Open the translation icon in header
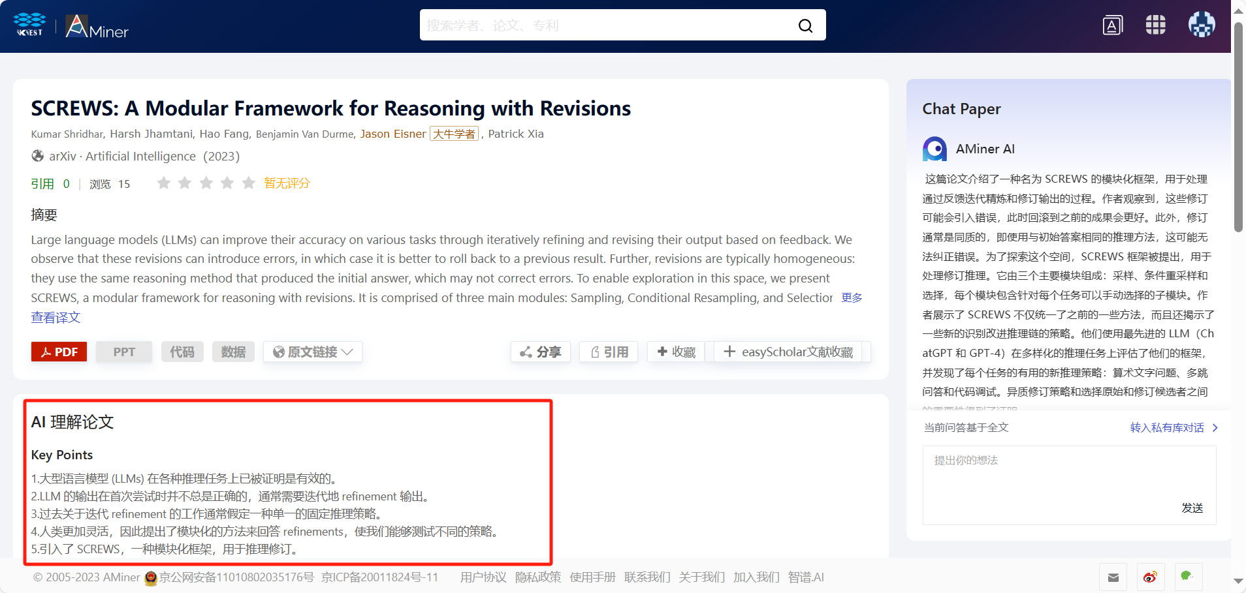1246x593 pixels. click(x=1112, y=25)
